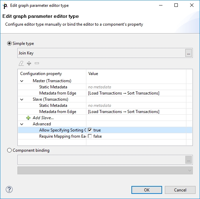
Task: Uncheck the Allow Specifying Sorting checkbox
Action: [90, 130]
